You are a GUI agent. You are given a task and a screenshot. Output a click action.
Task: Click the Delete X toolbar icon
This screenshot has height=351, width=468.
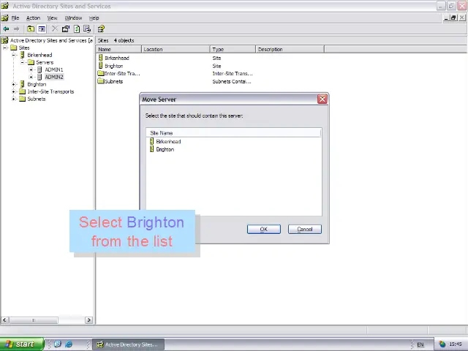(55, 29)
